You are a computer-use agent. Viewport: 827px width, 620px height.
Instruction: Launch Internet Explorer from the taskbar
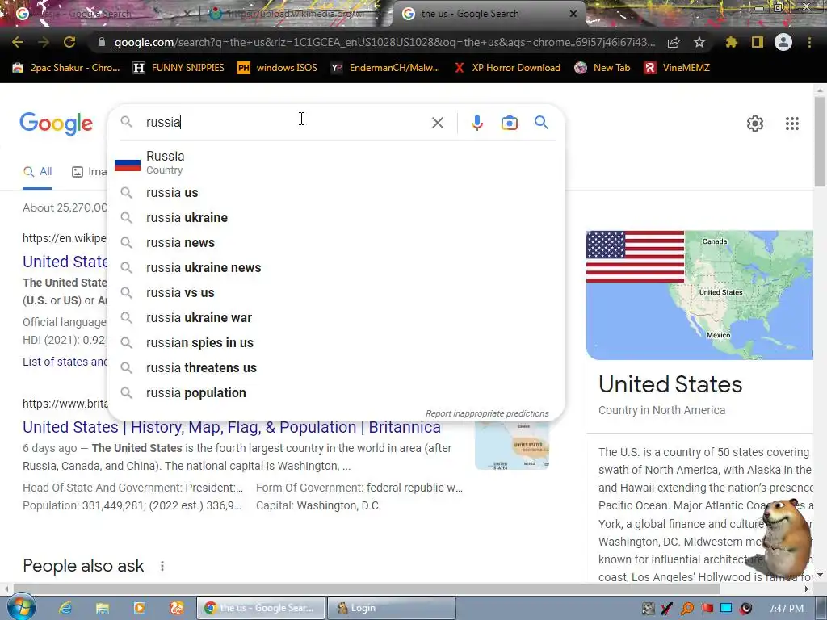(x=65, y=608)
